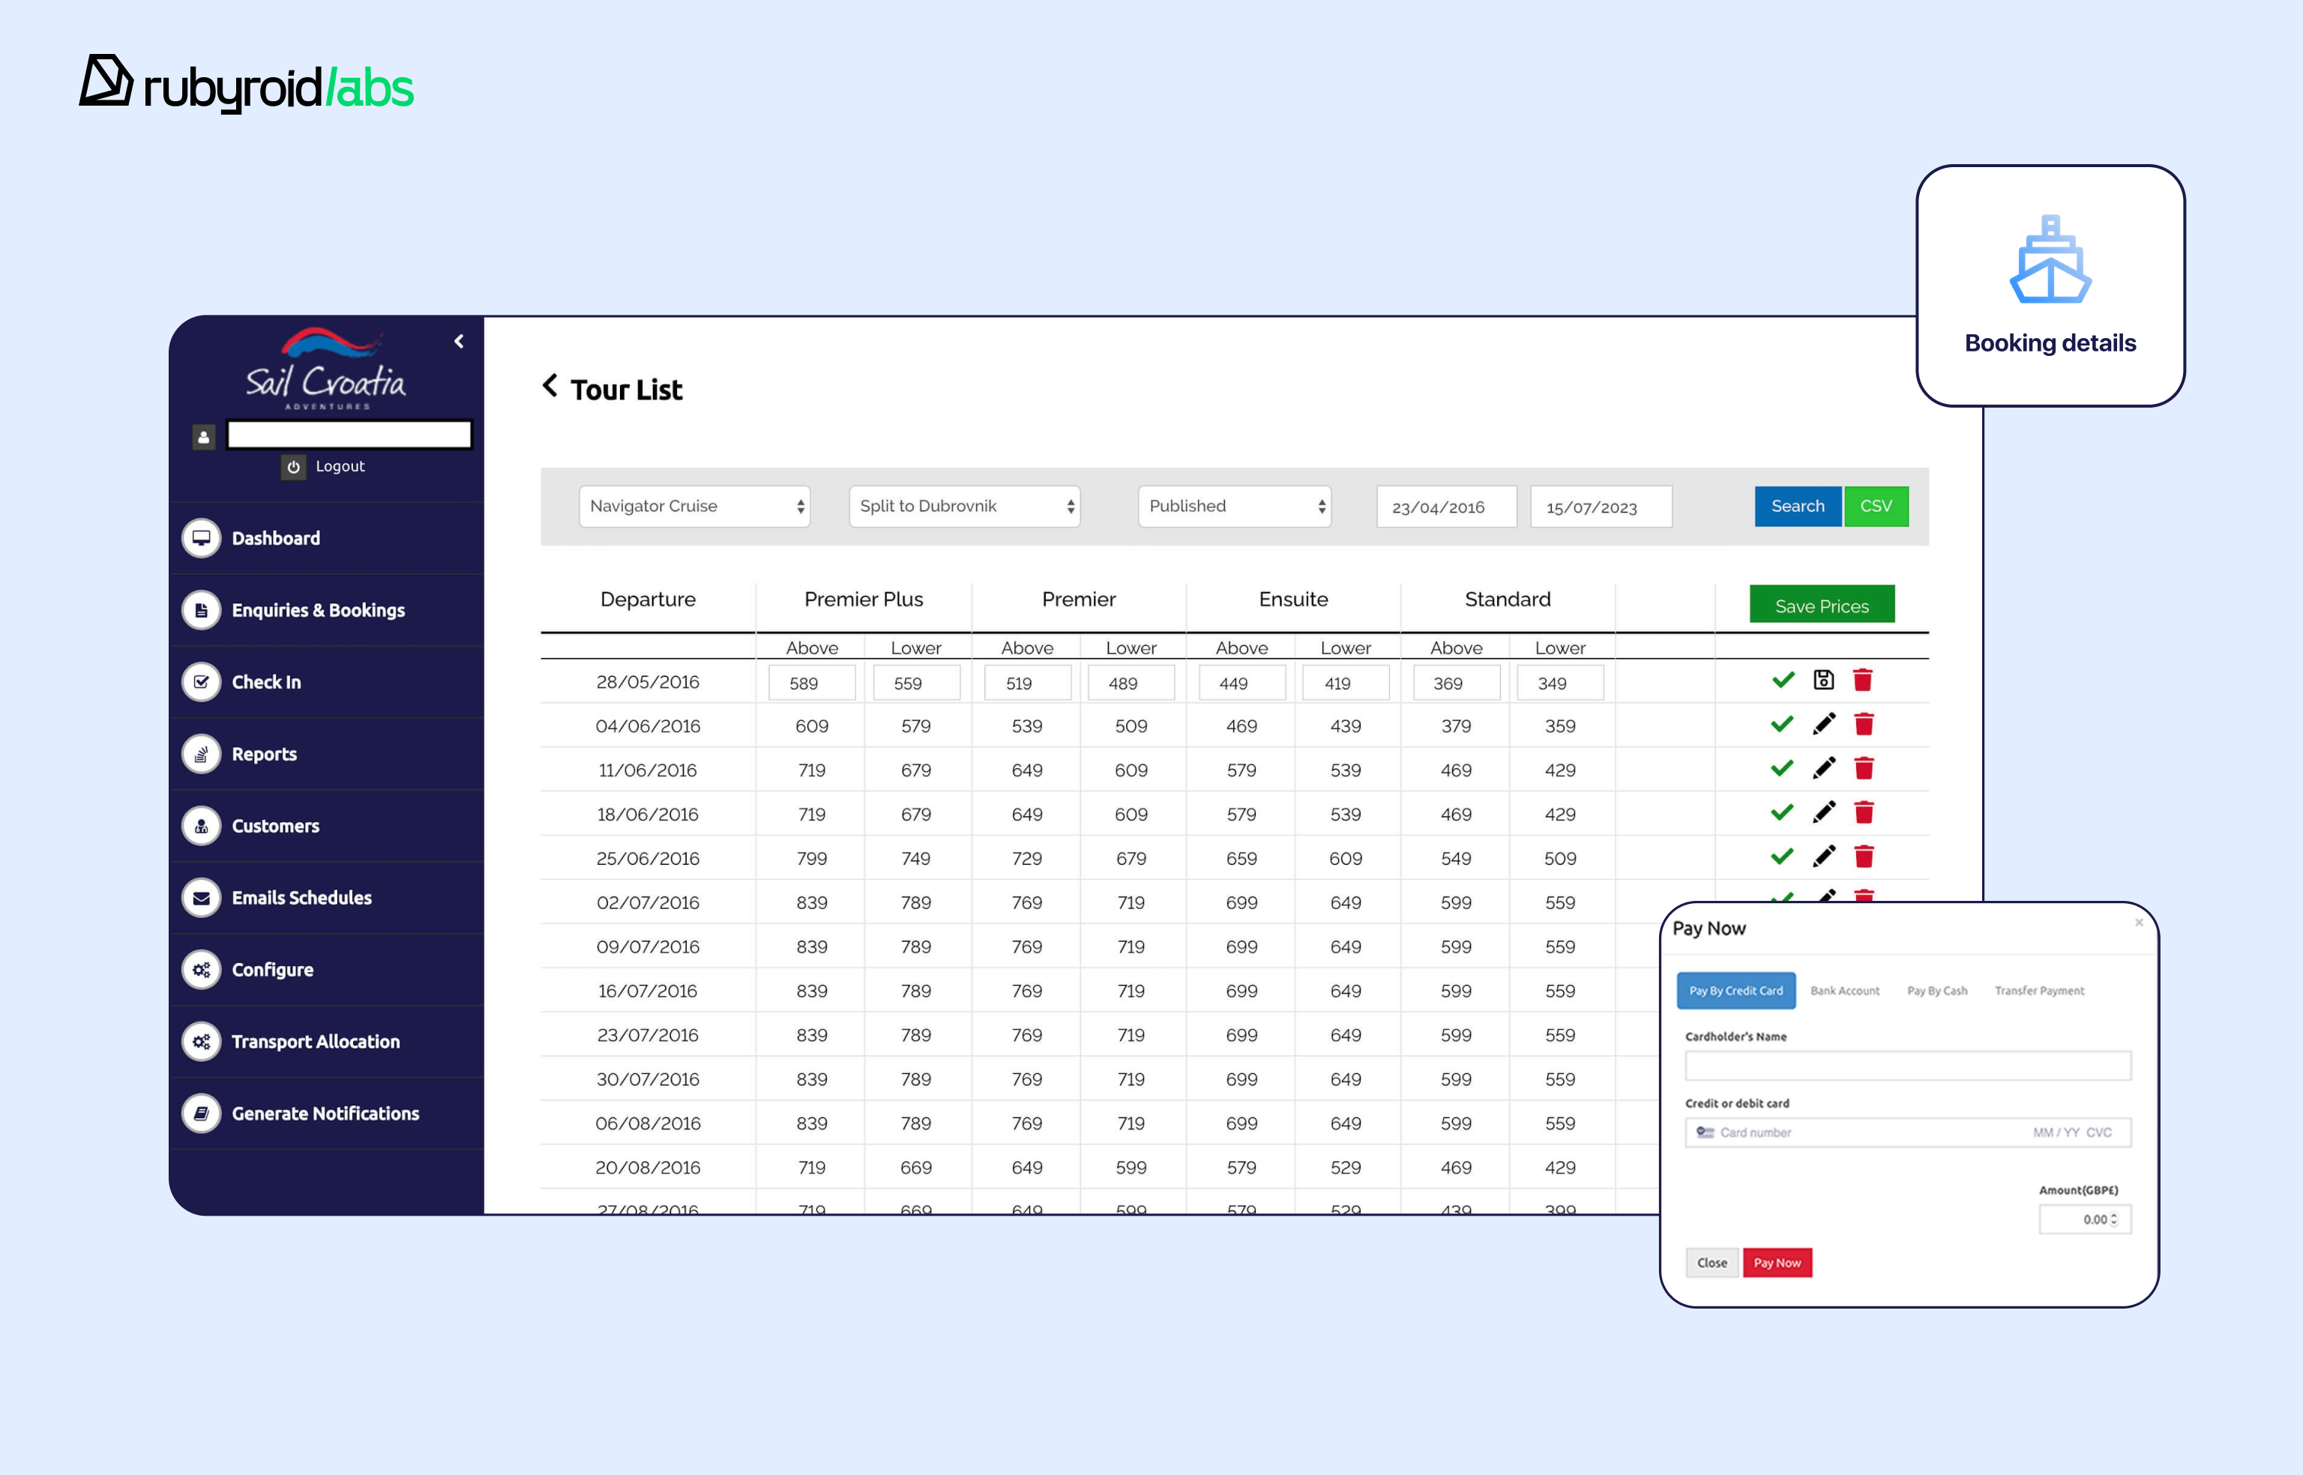
Task: Collapse the sidebar with the chevron
Action: click(459, 342)
